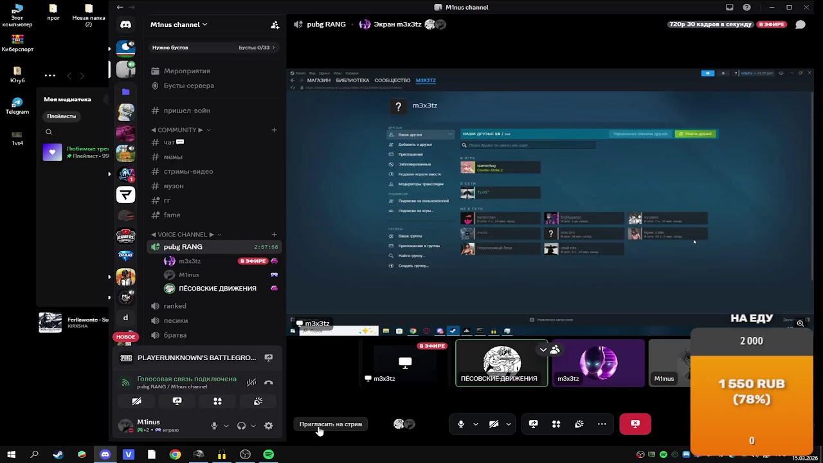Open Discord help icon in title bar
Screen dimensions: 823x463
746,8
